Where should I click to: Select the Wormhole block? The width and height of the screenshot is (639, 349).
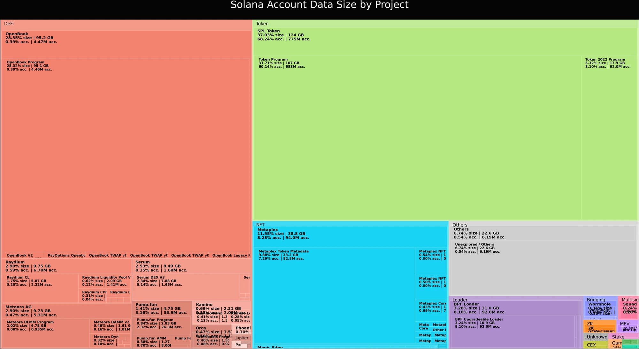tap(600, 308)
